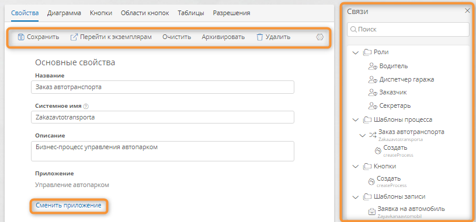476x222 pixels.
Task: Open the Разрешения tab
Action: point(232,13)
